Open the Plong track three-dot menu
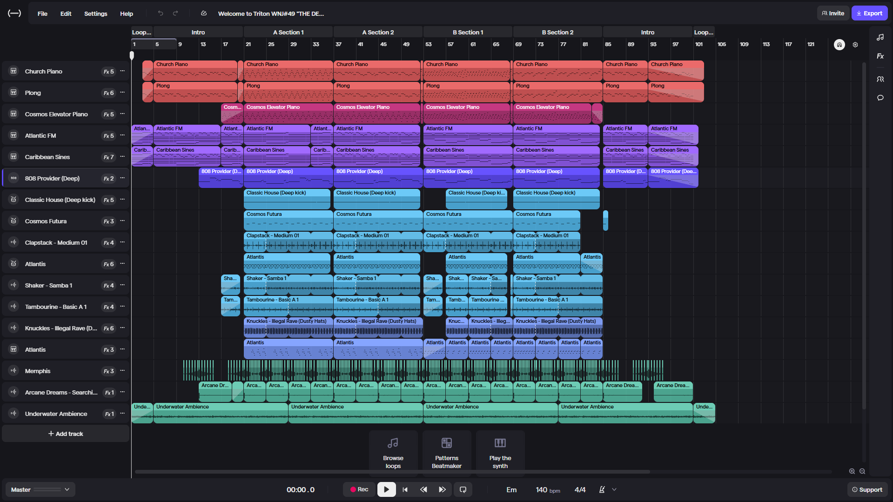Screen dimensions: 893x502 click(122, 93)
